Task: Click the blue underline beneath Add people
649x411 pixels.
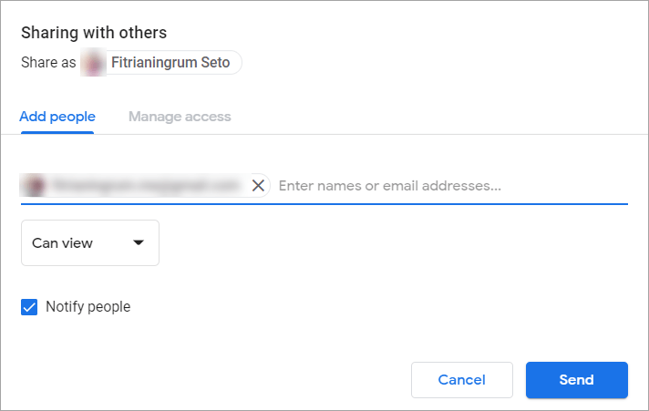Action: (x=57, y=132)
